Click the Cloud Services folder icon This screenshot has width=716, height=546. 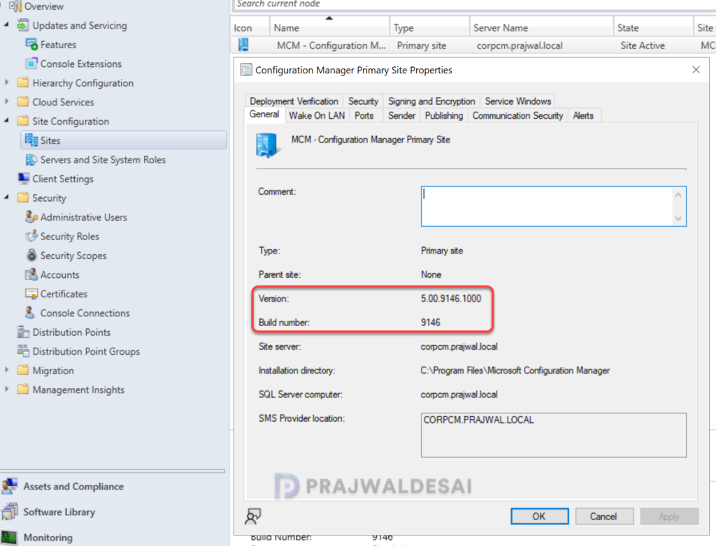pos(22,102)
